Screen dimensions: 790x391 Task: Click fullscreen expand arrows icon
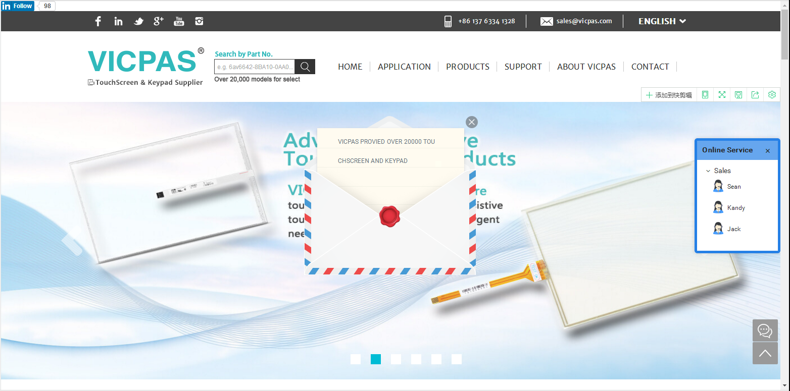point(722,95)
